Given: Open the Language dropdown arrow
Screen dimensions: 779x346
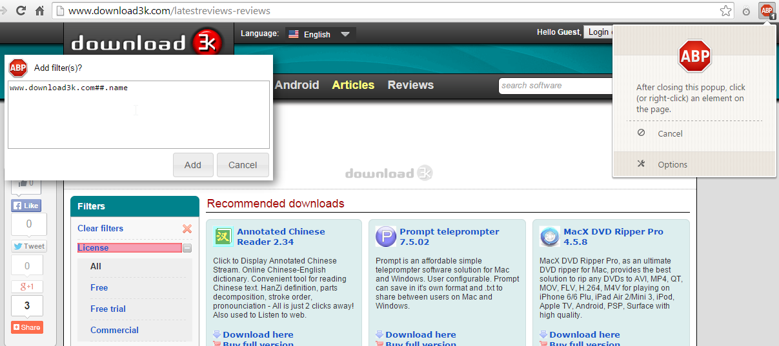Looking at the screenshot, I should (345, 34).
